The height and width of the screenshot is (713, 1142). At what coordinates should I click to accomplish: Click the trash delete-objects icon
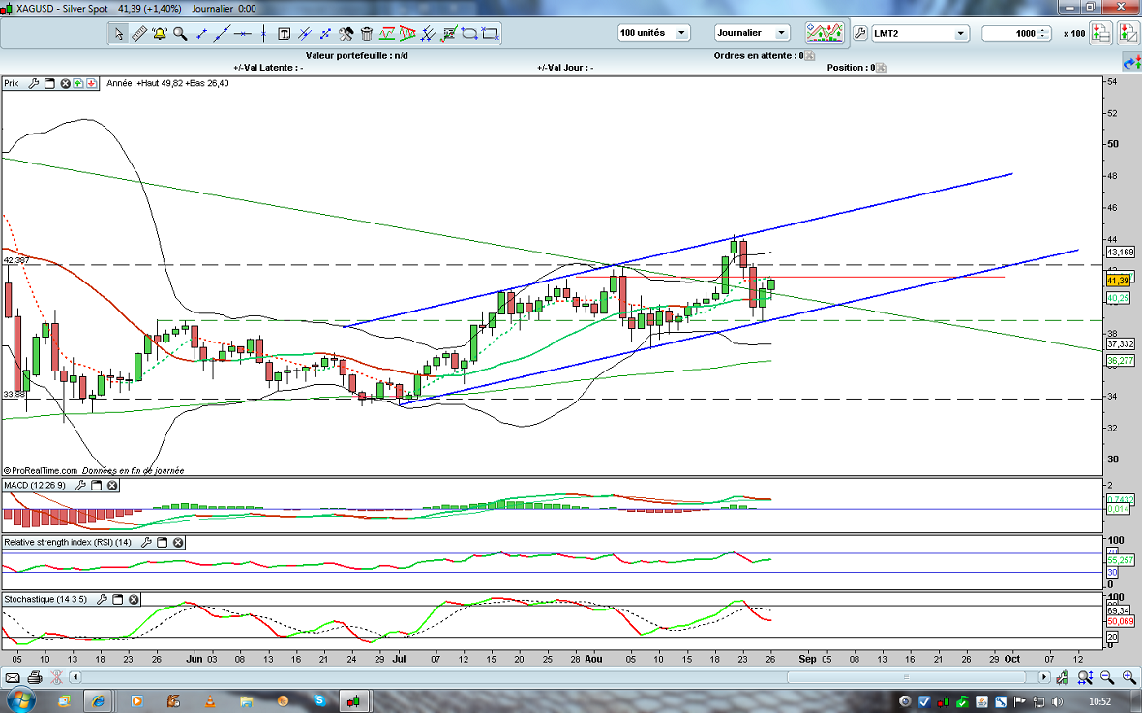tap(367, 34)
